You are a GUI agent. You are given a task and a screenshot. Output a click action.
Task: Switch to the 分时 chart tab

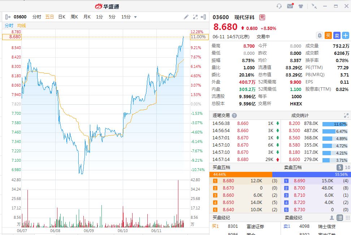[37, 17]
